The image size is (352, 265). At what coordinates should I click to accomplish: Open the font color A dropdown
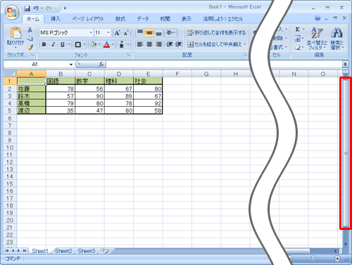pyautogui.click(x=113, y=44)
